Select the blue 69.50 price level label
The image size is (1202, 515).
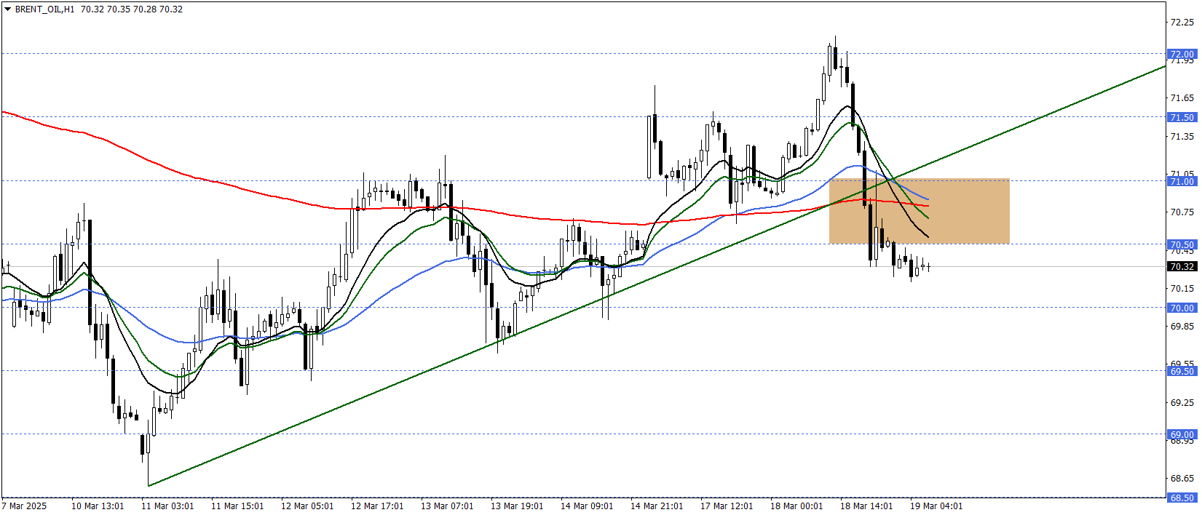pos(1182,371)
